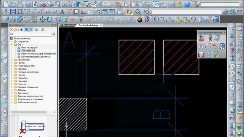Image resolution: width=244 pixels, height=137 pixels.
Task: Click the warning triangle icon in Мастер объектов
Action: [217, 54]
